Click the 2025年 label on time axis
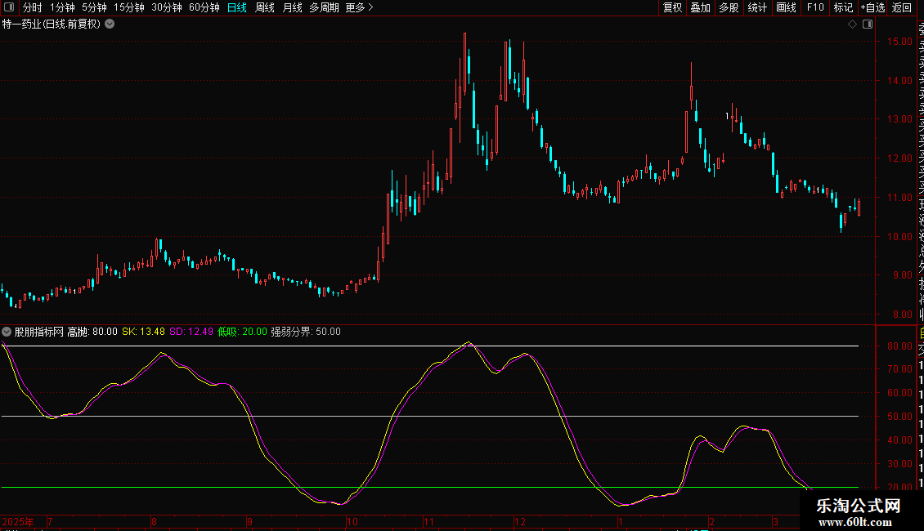Viewport: 924px width, 531px height. pyautogui.click(x=18, y=521)
